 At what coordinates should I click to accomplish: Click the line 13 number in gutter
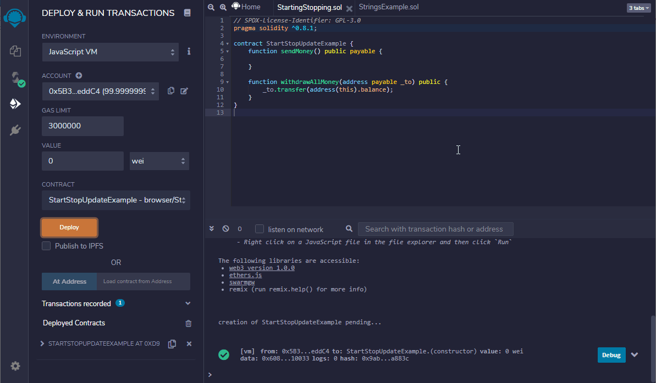(x=220, y=113)
